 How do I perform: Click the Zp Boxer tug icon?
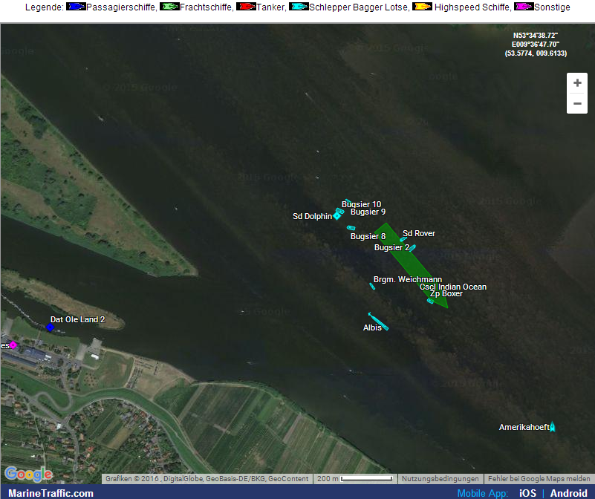(x=430, y=301)
